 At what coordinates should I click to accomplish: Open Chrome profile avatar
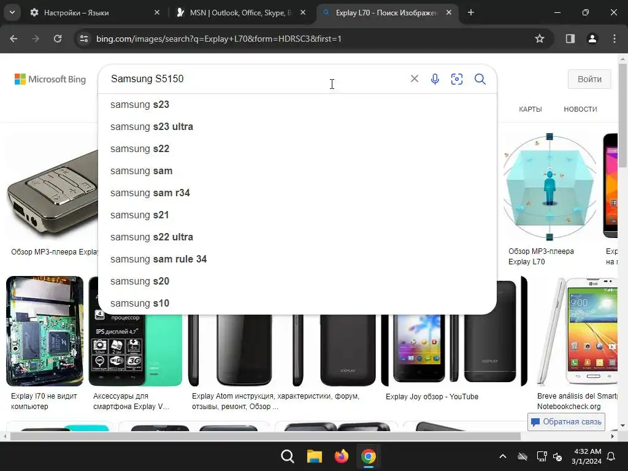[592, 39]
